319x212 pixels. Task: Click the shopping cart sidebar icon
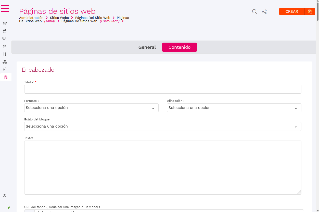click(5, 23)
